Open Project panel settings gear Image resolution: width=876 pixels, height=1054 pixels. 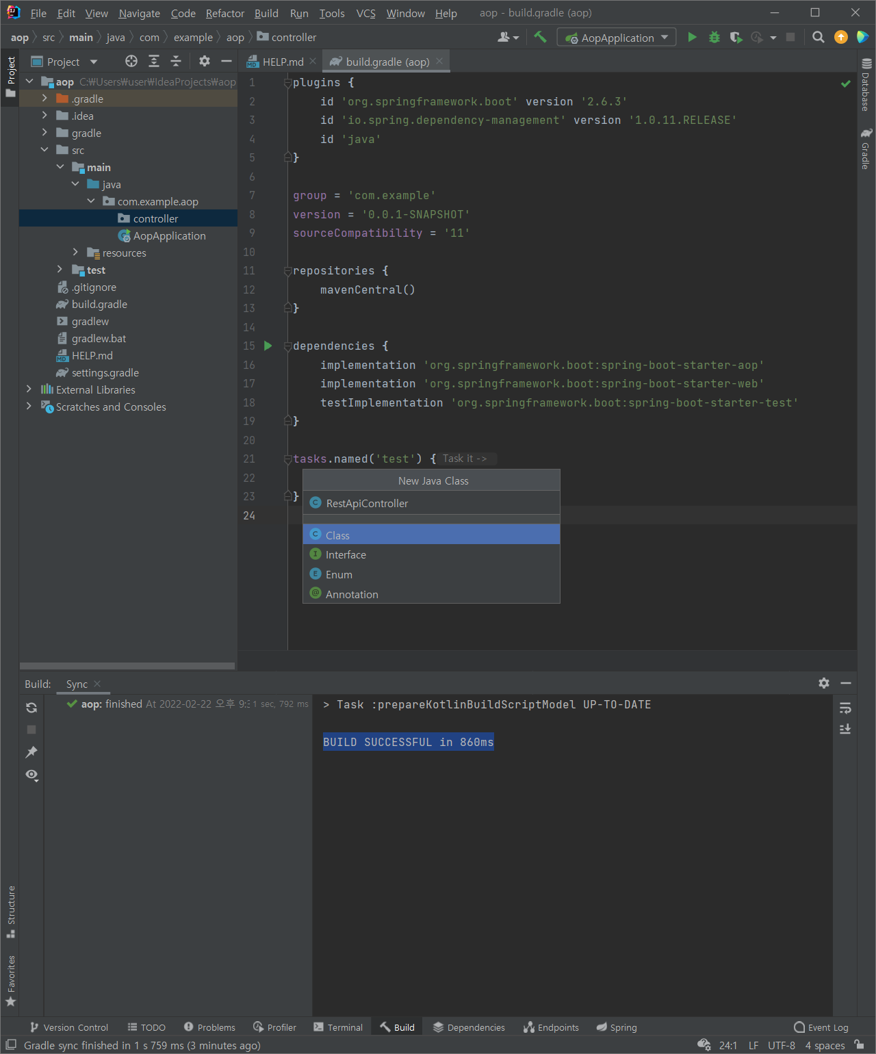(x=204, y=62)
